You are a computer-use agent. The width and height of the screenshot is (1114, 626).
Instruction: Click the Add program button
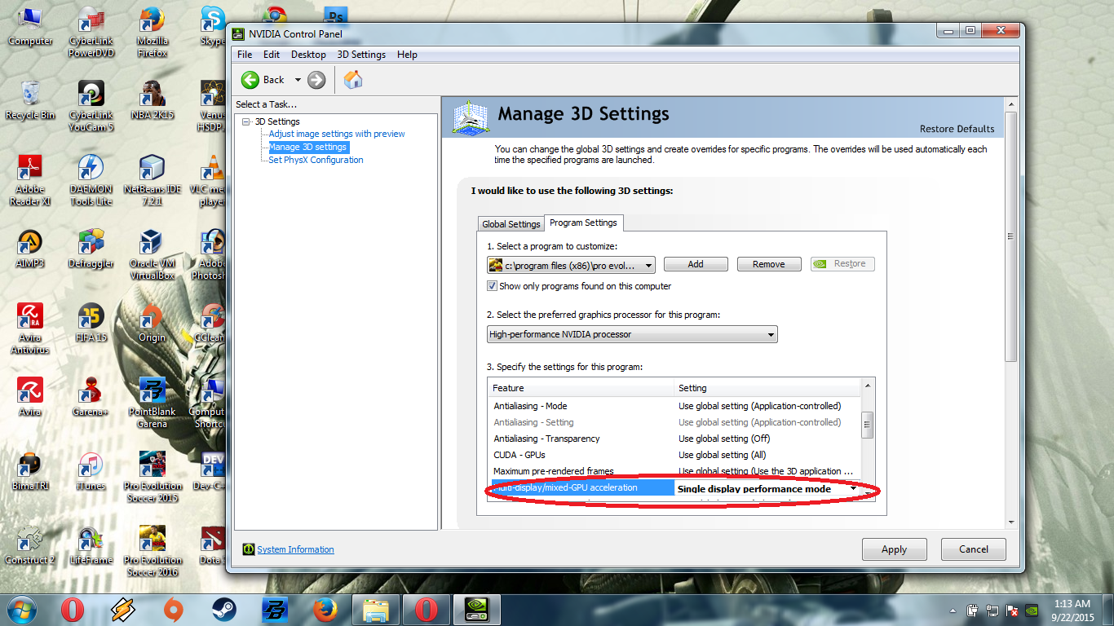[696, 264]
